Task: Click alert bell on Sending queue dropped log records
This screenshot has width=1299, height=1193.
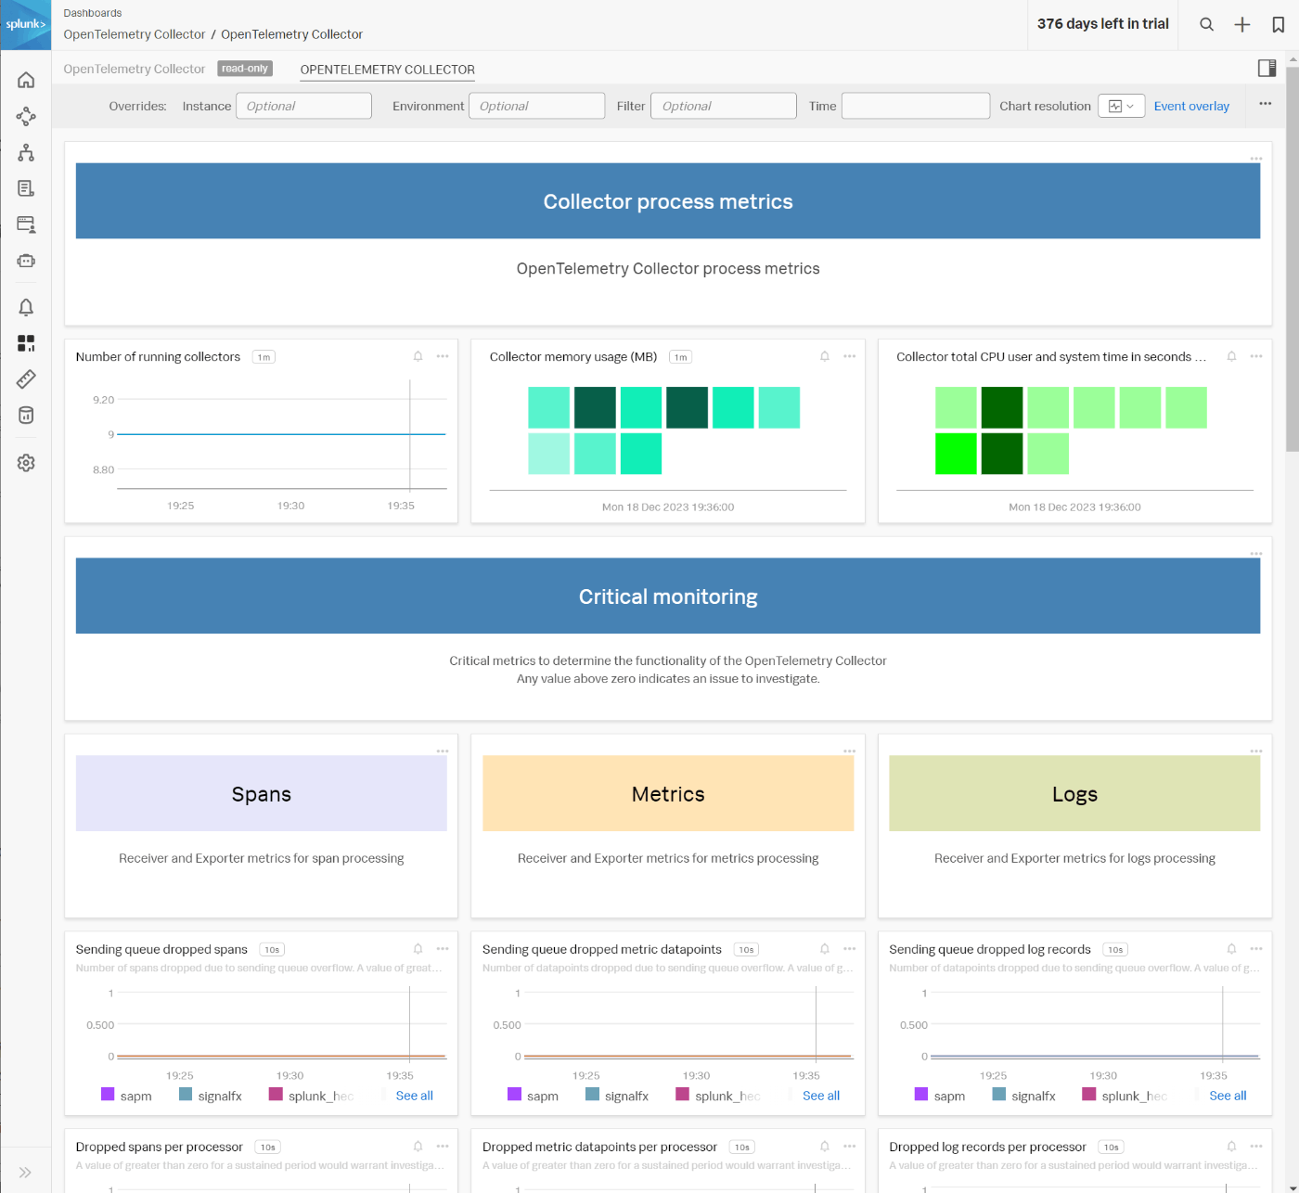Action: pyautogui.click(x=1231, y=949)
